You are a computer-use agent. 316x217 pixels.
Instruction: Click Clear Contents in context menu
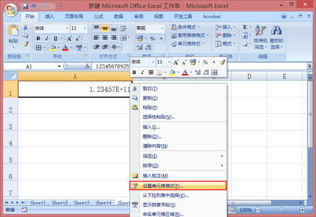tap(178, 146)
